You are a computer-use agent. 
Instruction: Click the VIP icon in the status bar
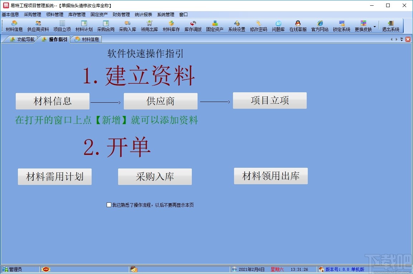pos(46,269)
